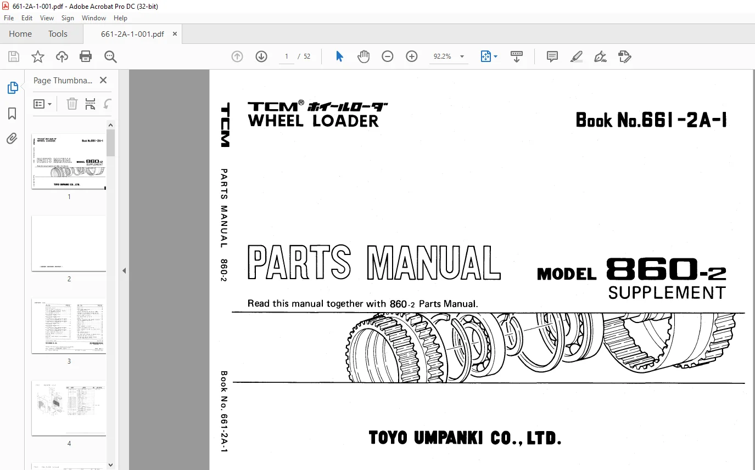Screen dimensions: 755x470
Task: Choose the Selection arrow tool
Action: (x=339, y=56)
